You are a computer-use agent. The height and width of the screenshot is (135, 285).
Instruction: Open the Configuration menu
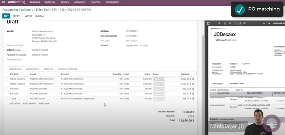112,2
